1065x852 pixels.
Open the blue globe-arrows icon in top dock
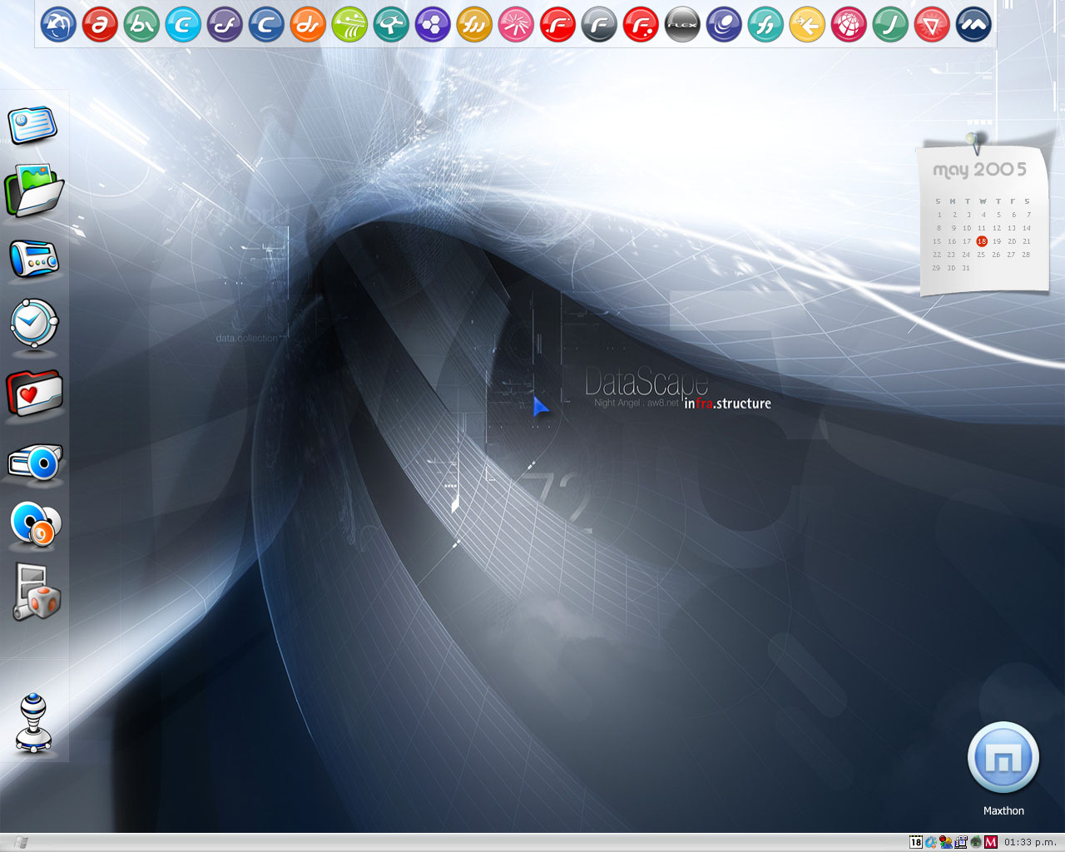pos(58,25)
